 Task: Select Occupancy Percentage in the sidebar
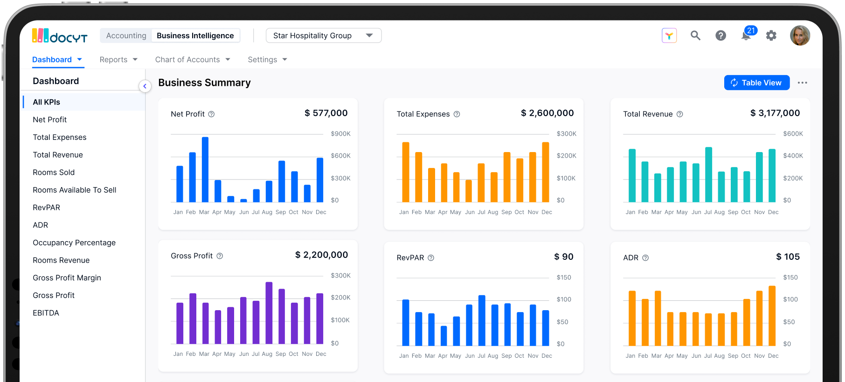click(74, 243)
